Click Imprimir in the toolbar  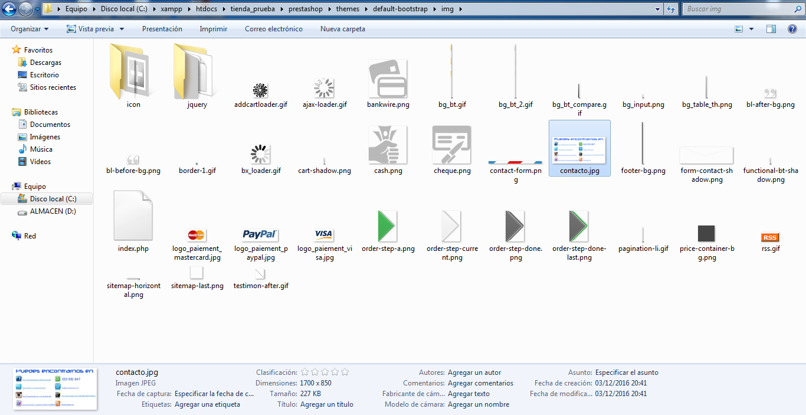[214, 29]
